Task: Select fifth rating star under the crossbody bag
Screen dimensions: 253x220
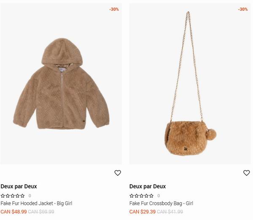Action: click(x=151, y=196)
